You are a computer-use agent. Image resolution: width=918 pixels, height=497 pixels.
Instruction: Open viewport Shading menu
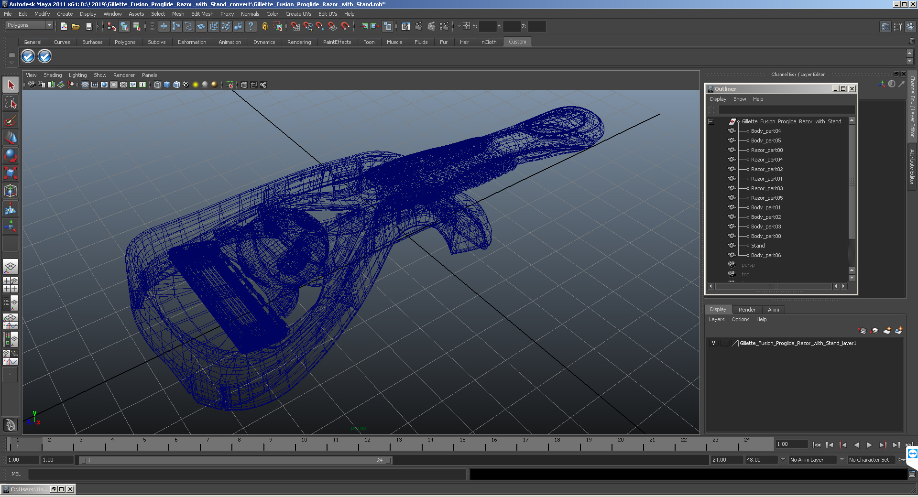(53, 75)
